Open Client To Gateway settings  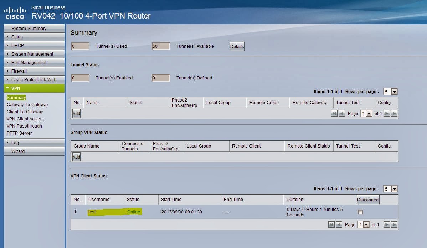pyautogui.click(x=25, y=112)
